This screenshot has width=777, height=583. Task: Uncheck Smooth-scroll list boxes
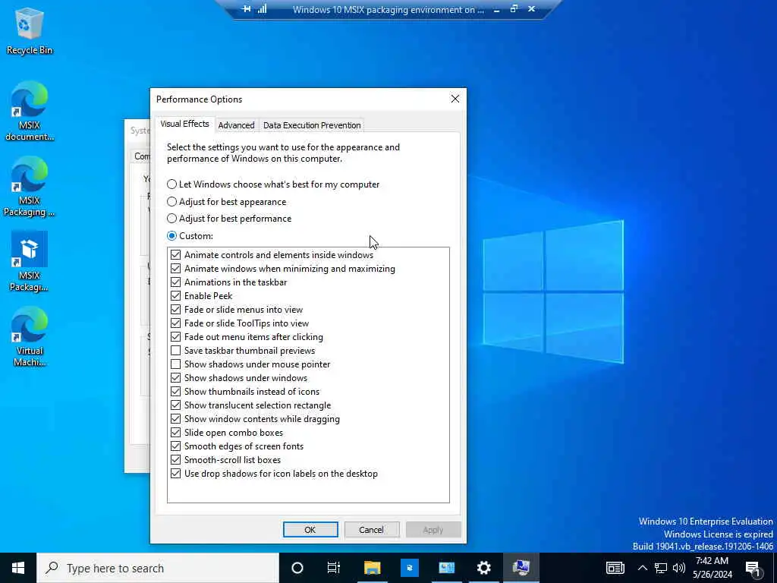click(x=175, y=460)
